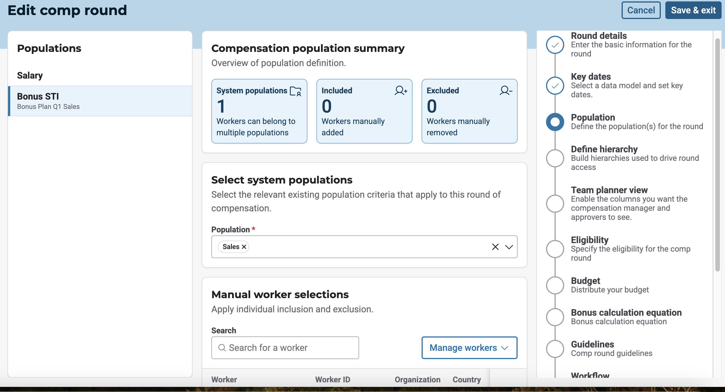Click the search magnifier icon

[x=222, y=348]
